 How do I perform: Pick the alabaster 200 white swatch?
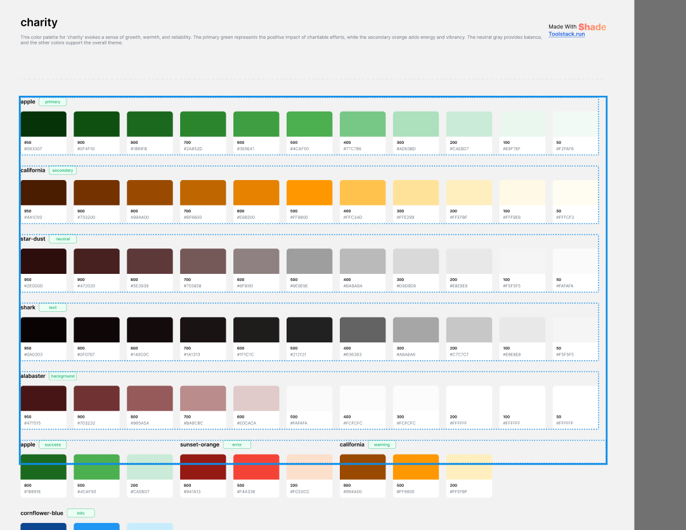(469, 398)
